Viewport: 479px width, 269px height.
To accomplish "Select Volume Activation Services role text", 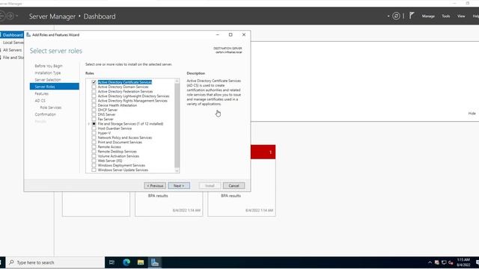I will 118,156.
